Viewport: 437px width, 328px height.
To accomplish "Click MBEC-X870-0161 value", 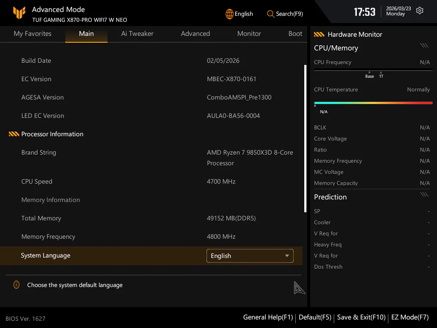I will 231,79.
